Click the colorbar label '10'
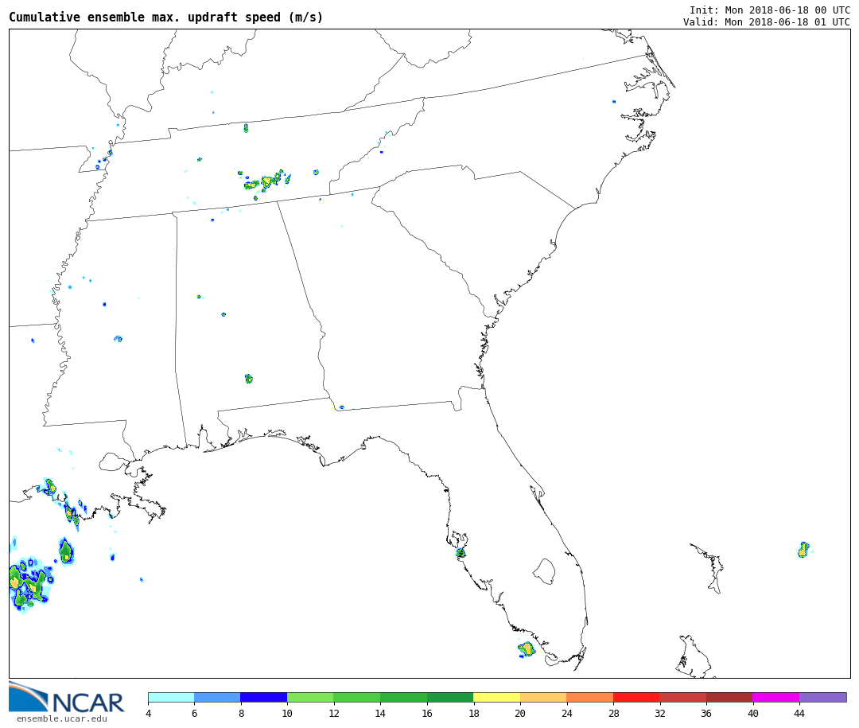Screen dimensions: 859x728 click(x=287, y=713)
